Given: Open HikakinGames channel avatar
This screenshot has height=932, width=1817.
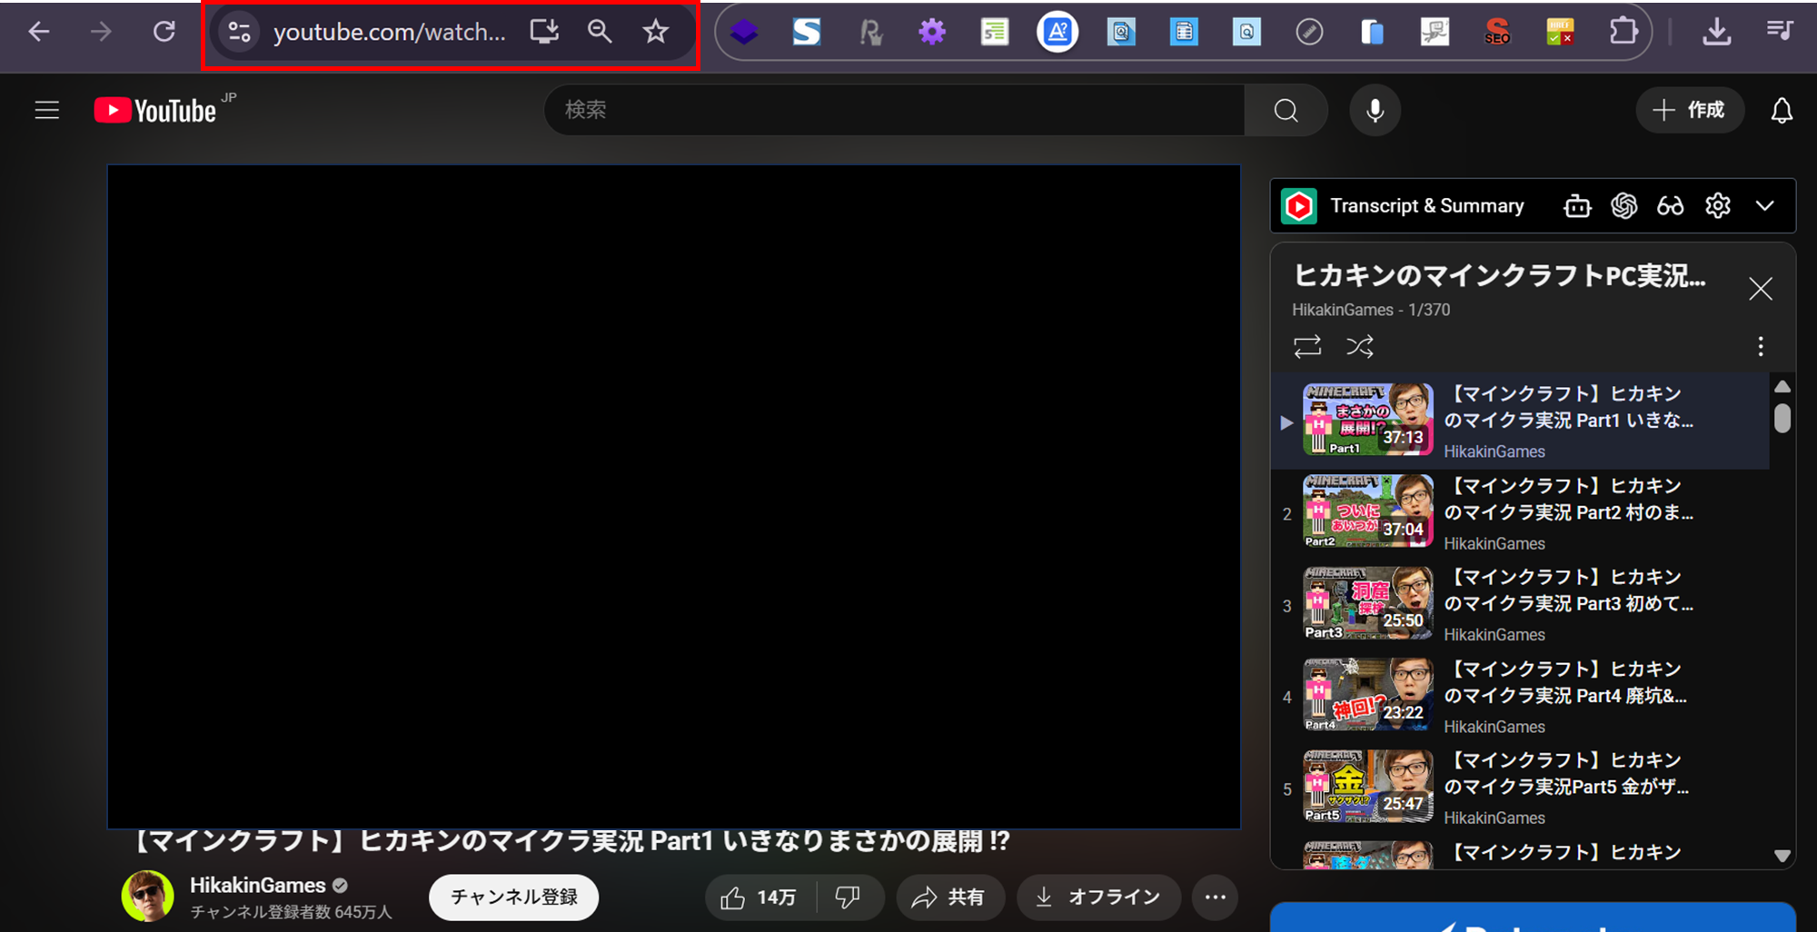Looking at the screenshot, I should click(147, 896).
